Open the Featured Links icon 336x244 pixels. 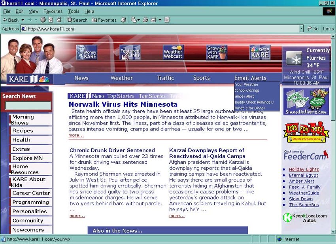pyautogui.click(x=130, y=52)
